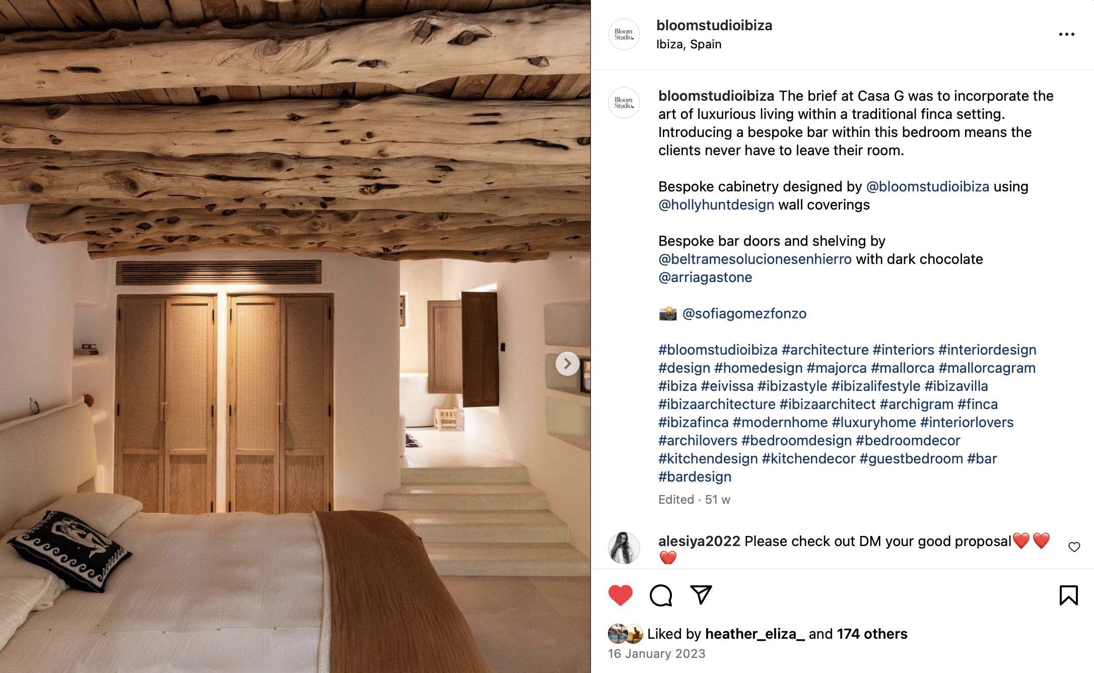Open the #ibizafinca hashtag
The image size is (1094, 673).
[694, 422]
